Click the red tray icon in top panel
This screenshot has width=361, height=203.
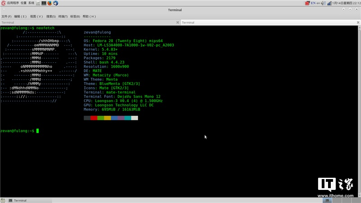pyautogui.click(x=307, y=3)
